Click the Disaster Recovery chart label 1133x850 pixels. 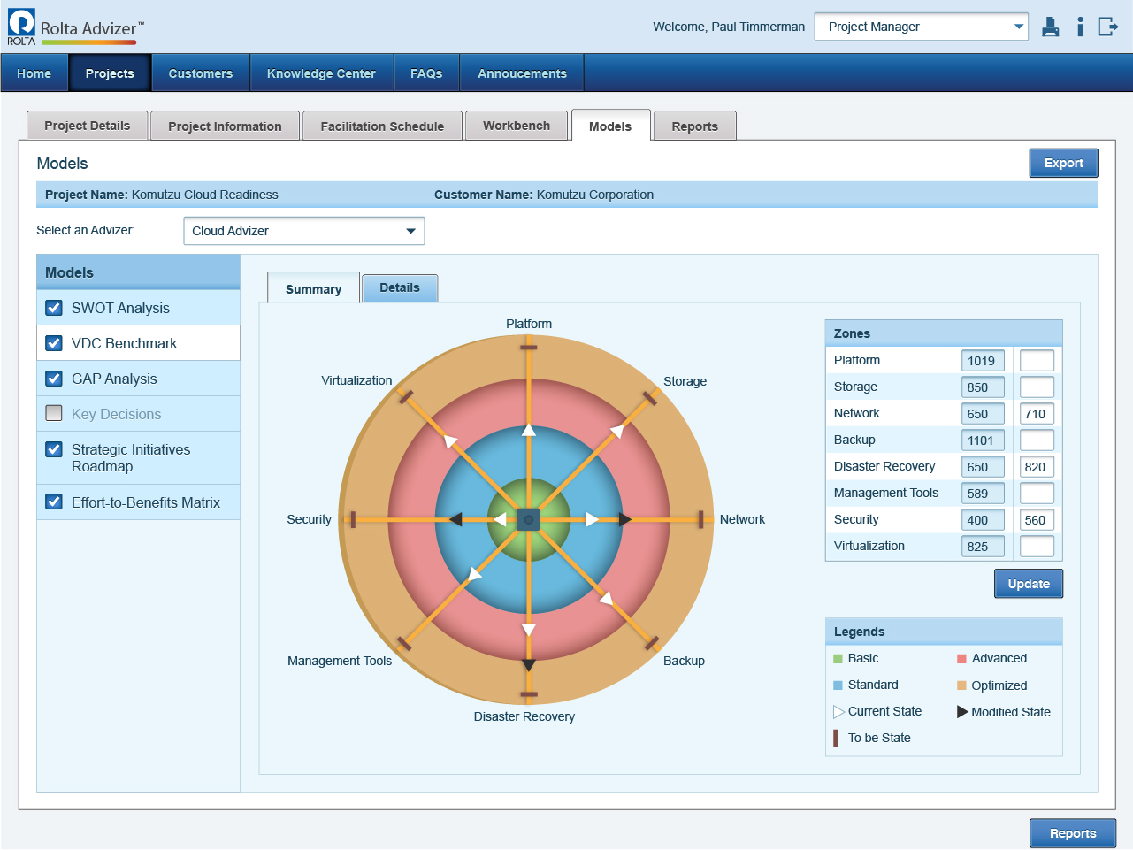tap(524, 716)
